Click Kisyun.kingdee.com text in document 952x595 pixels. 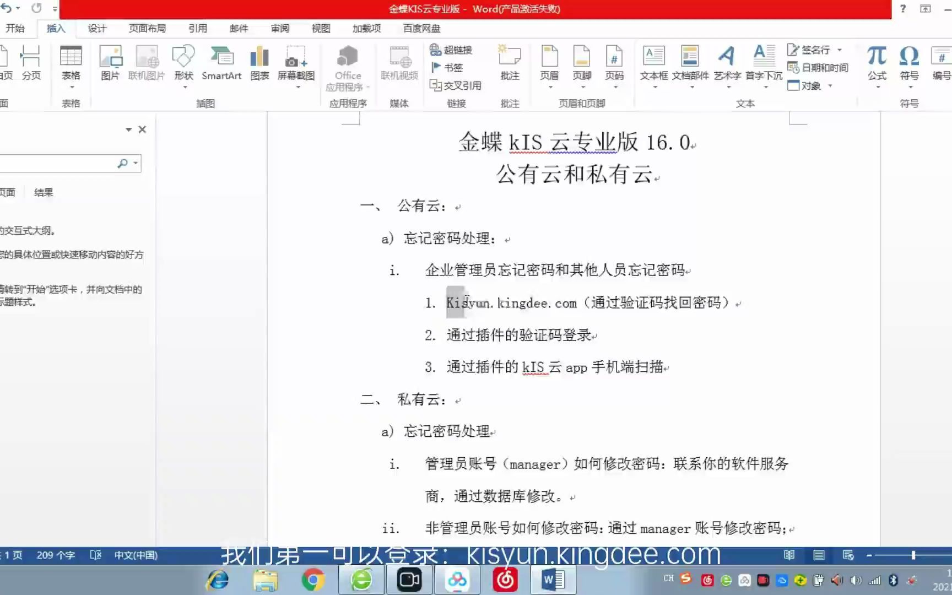pos(511,303)
